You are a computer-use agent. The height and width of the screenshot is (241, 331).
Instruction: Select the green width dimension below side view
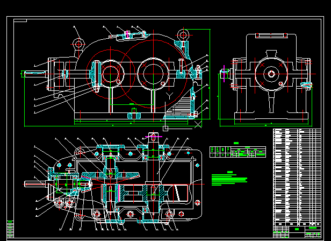[x=266, y=126]
